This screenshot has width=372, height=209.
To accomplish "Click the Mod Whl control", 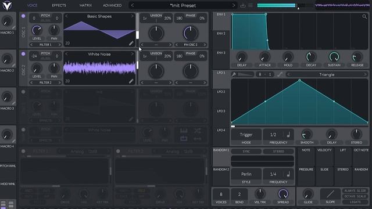I will (8, 184).
